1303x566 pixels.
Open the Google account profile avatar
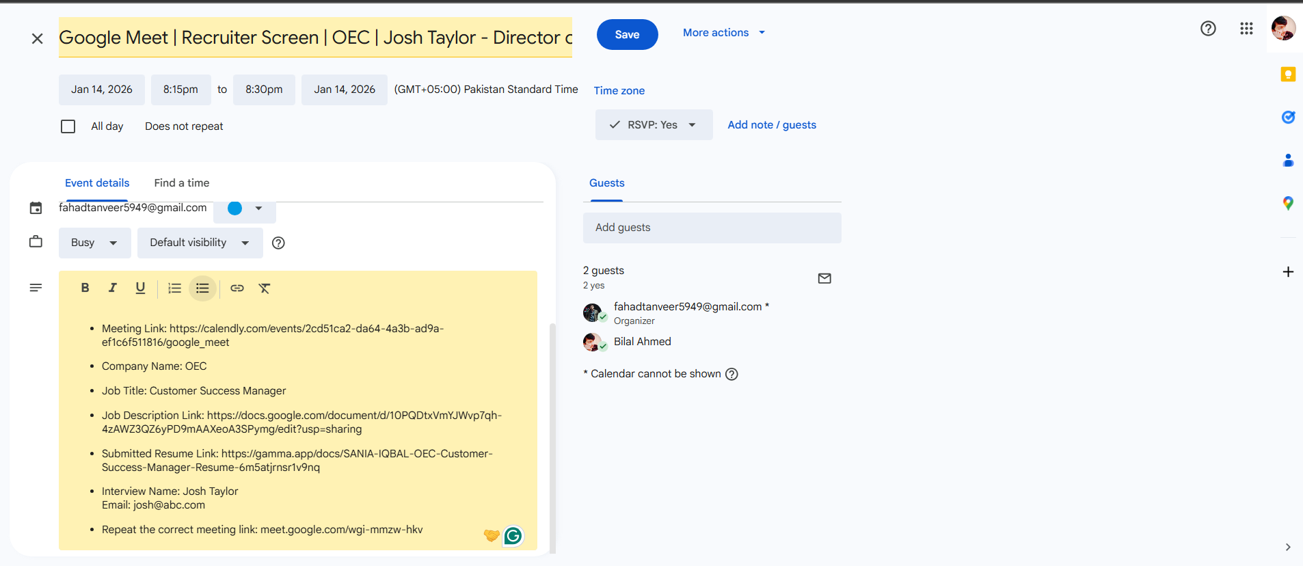pyautogui.click(x=1283, y=28)
